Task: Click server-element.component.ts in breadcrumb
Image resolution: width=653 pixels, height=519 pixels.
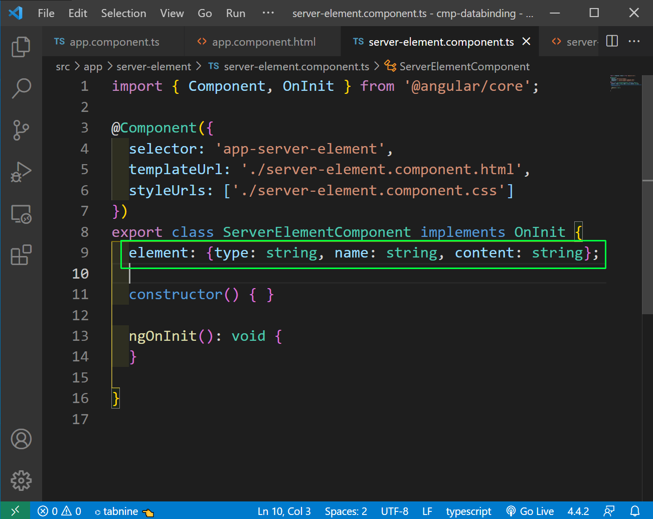Action: point(289,66)
